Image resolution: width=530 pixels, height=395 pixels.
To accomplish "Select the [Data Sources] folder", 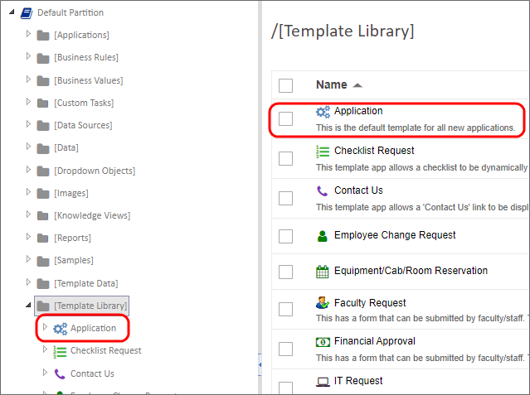I will pyautogui.click(x=83, y=125).
